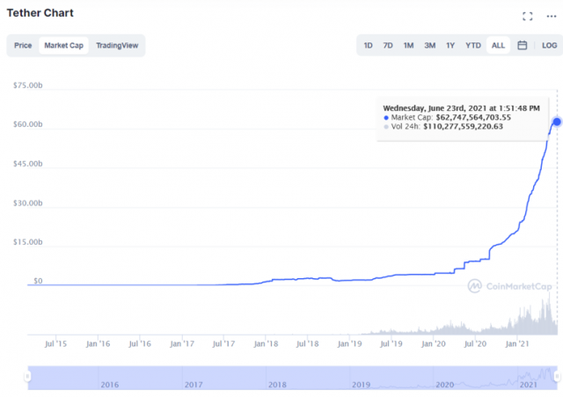Set chart range to YTD
This screenshot has width=563, height=397.
(x=473, y=46)
